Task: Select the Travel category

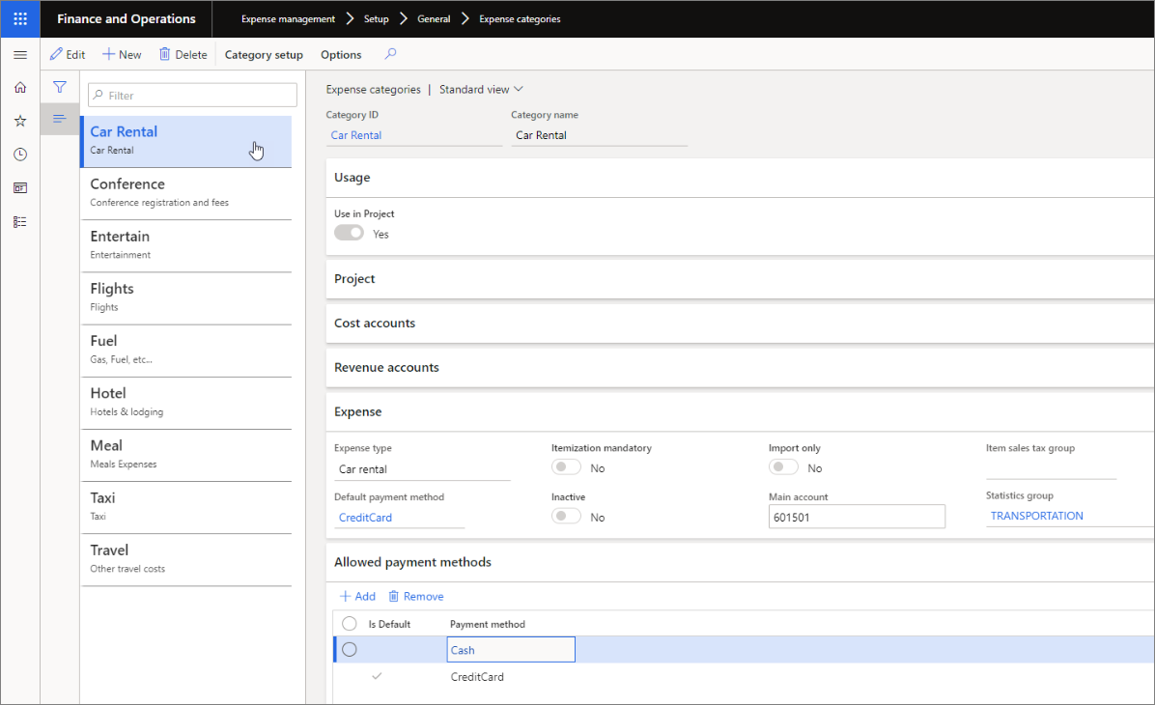Action: [x=186, y=560]
